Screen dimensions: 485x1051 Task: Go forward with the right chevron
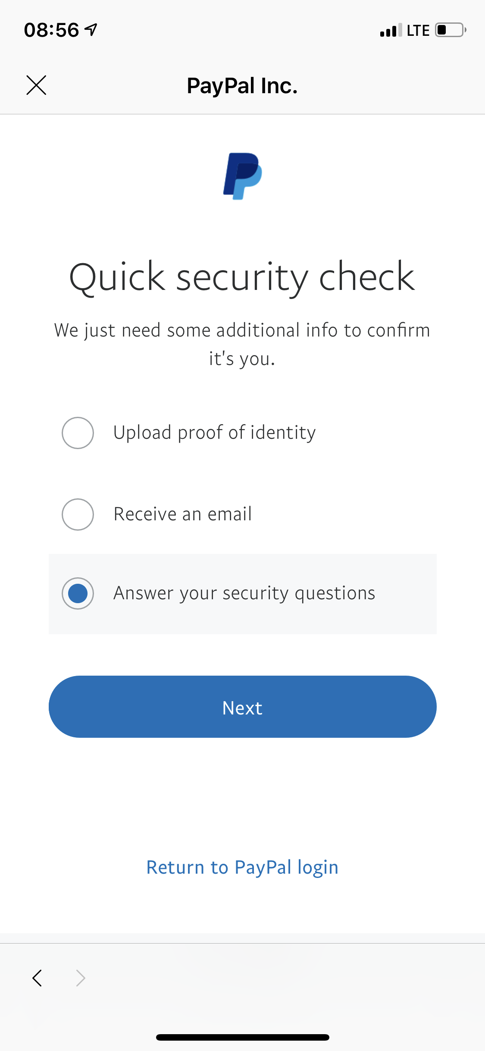click(81, 978)
